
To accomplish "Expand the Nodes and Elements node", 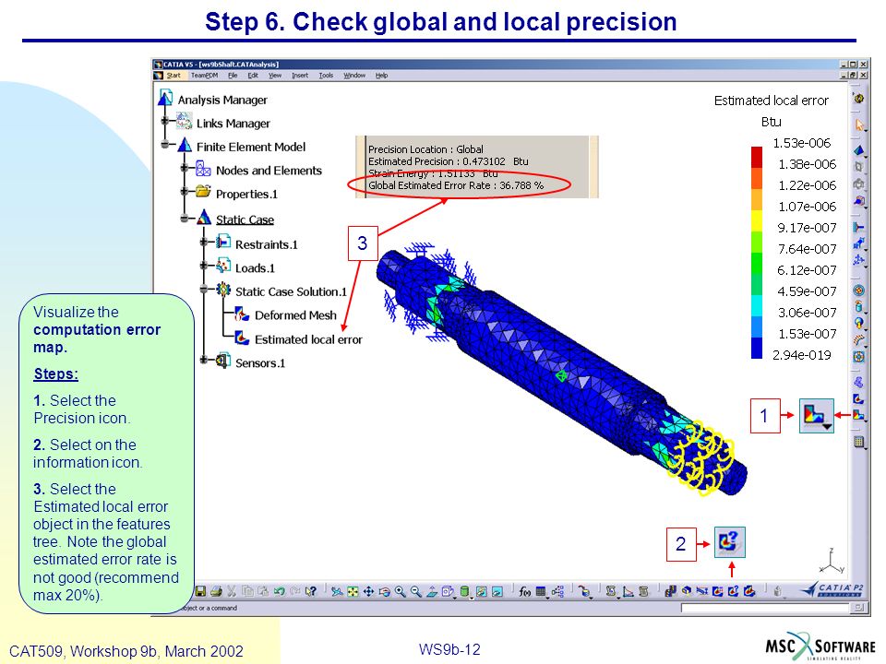I will tap(185, 168).
